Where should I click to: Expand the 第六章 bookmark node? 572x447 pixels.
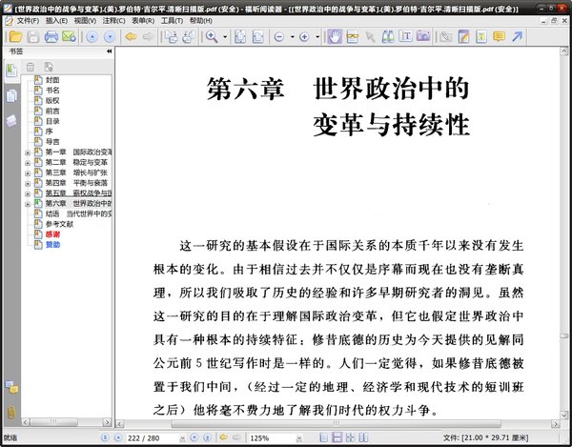coord(28,204)
